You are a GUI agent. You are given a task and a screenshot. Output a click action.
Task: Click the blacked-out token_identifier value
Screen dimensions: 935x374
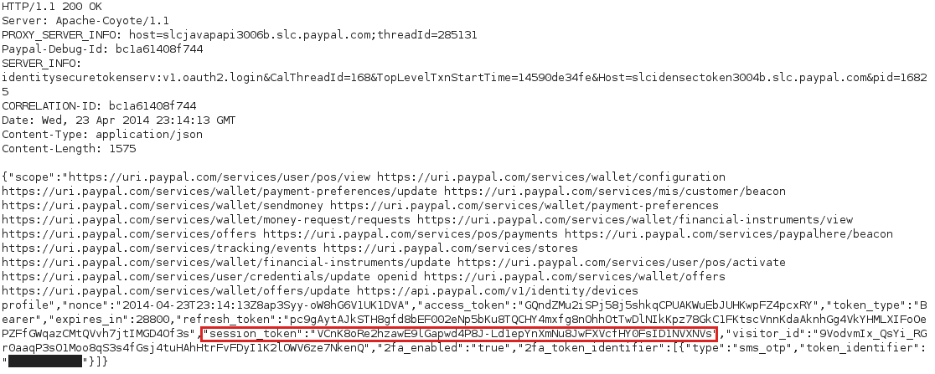point(45,361)
